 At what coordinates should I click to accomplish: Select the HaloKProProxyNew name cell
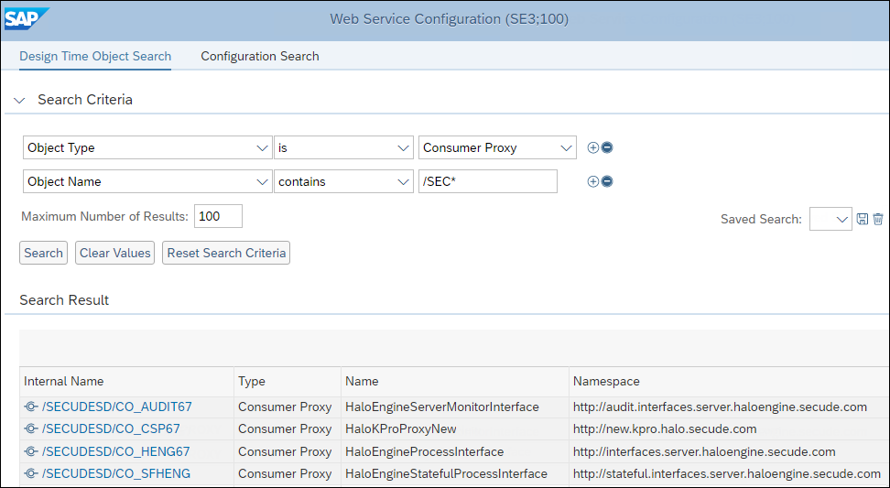pos(455,429)
